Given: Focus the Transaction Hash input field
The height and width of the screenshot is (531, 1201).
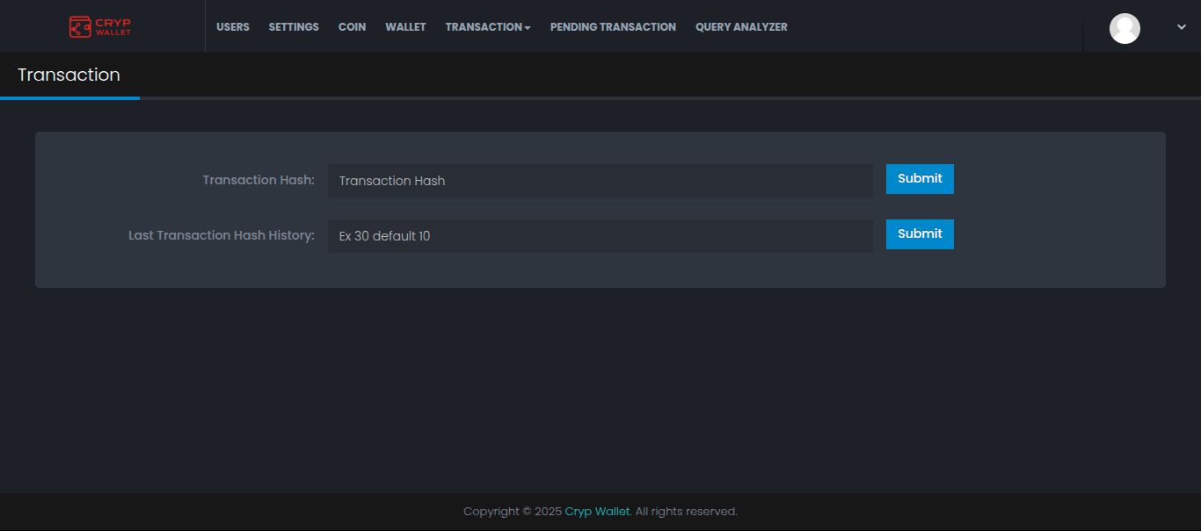Looking at the screenshot, I should [x=600, y=181].
